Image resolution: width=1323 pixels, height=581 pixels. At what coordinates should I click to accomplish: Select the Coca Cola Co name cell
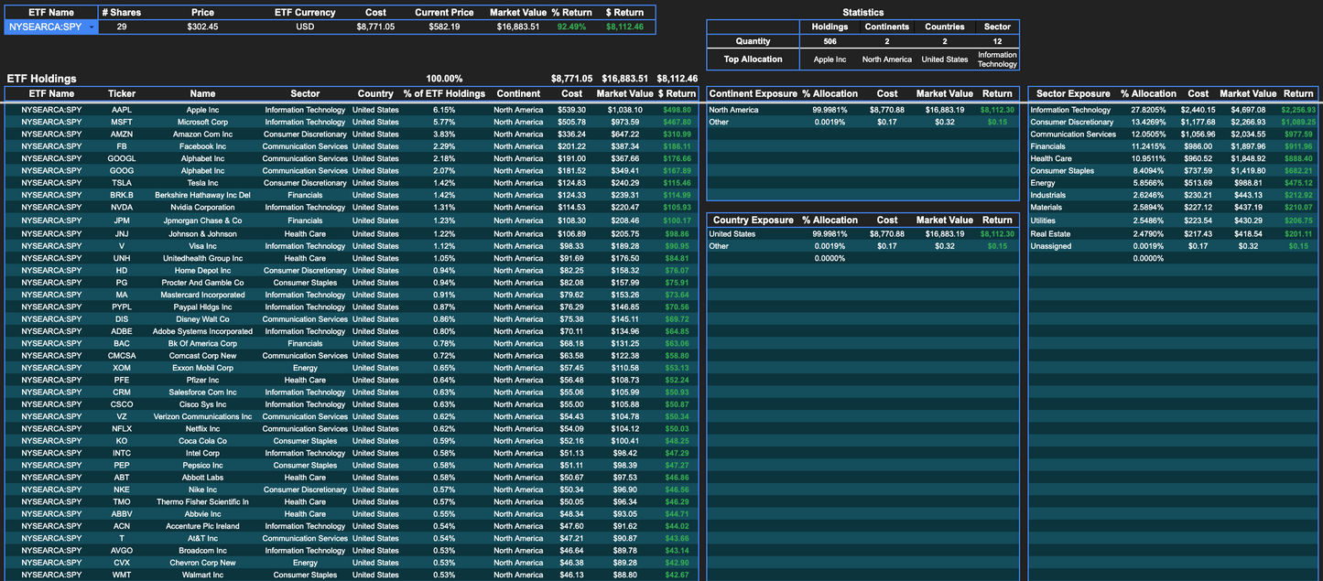pyautogui.click(x=202, y=441)
